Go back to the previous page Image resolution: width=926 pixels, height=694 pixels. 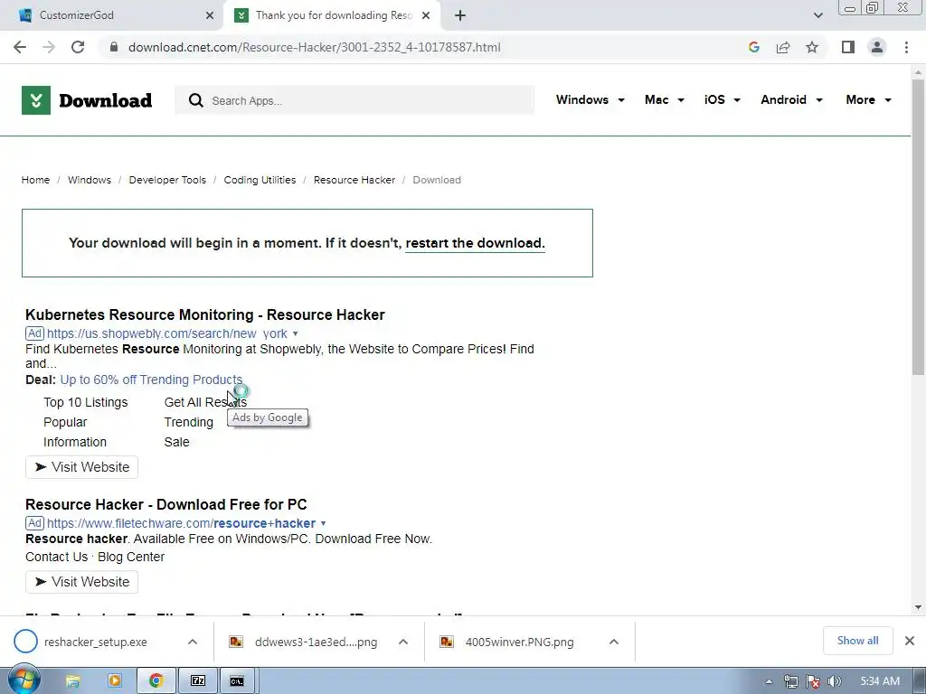(20, 47)
